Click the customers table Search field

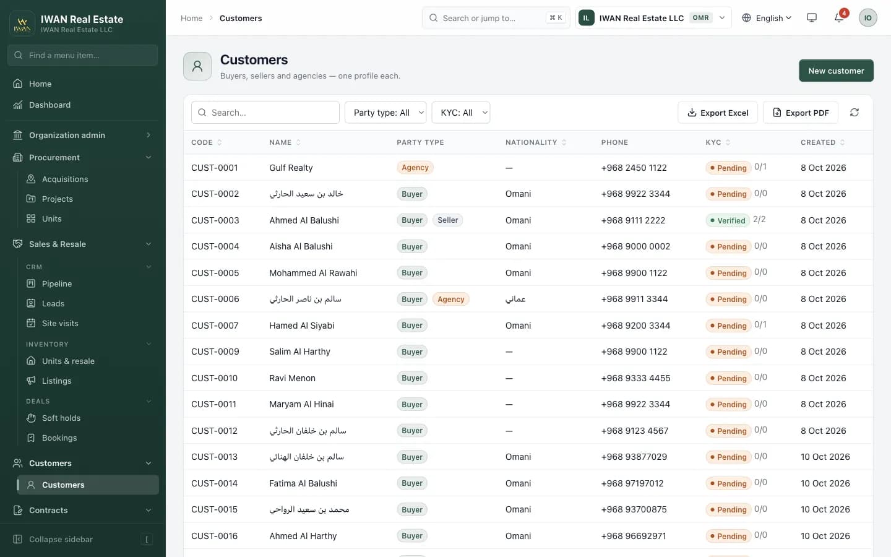[x=265, y=113]
